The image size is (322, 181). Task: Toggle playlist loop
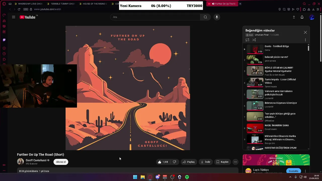[247, 40]
